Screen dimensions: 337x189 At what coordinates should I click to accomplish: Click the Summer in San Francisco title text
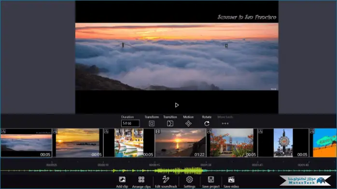click(247, 17)
